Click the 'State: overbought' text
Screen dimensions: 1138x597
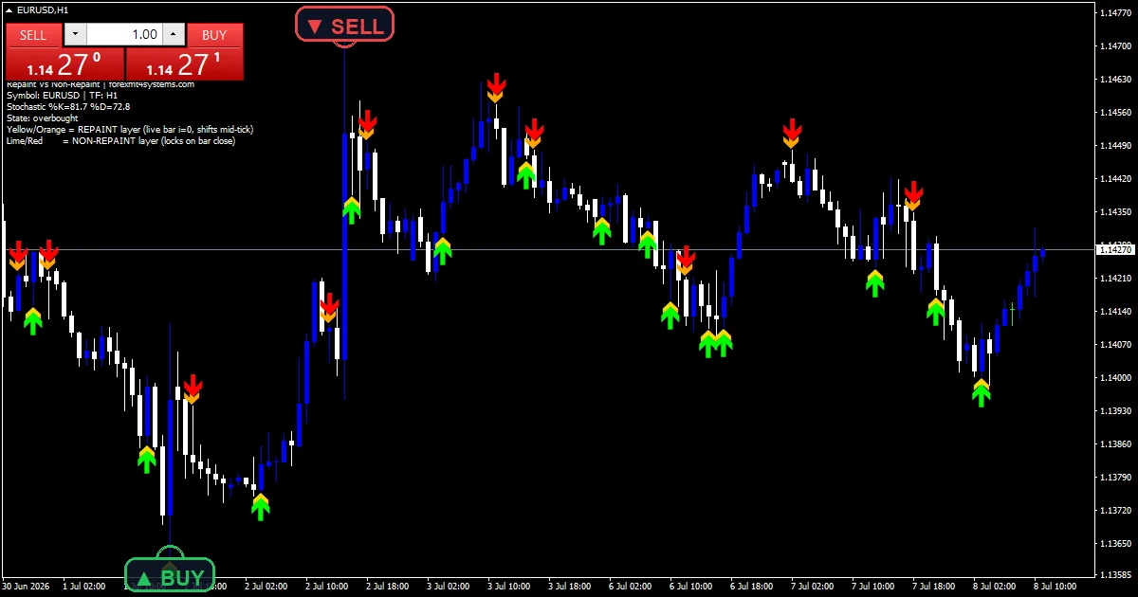43,118
